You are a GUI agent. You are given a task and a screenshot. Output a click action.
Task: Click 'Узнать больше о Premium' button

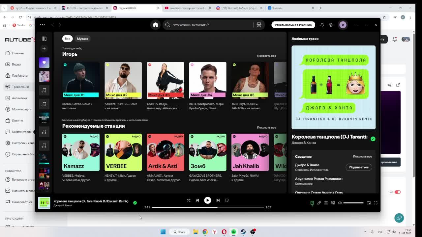coord(293,25)
